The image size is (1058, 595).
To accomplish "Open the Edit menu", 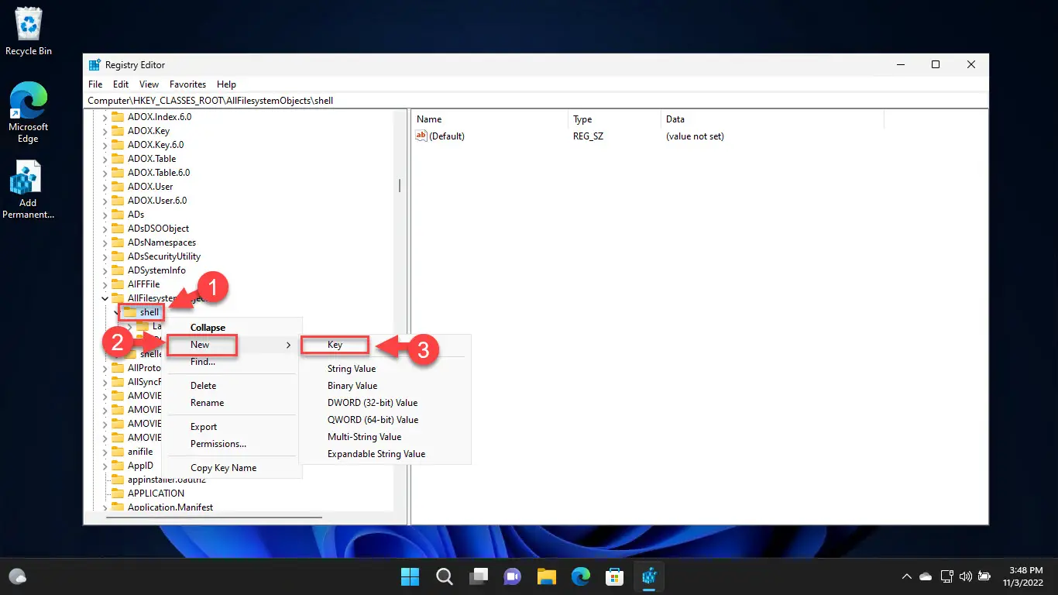I will [121, 84].
